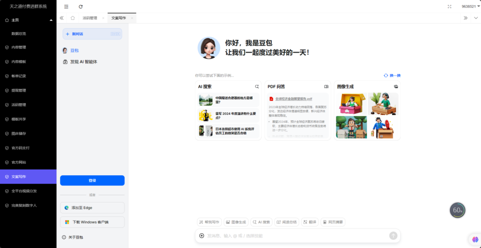Open 全球经济金融展望报告.pdf file
Image resolution: width=481 pixels, height=248 pixels.
(294, 99)
